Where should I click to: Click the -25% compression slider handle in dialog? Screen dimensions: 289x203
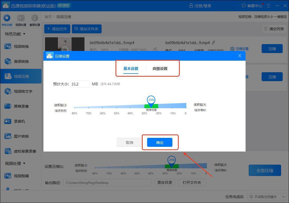pos(151,101)
